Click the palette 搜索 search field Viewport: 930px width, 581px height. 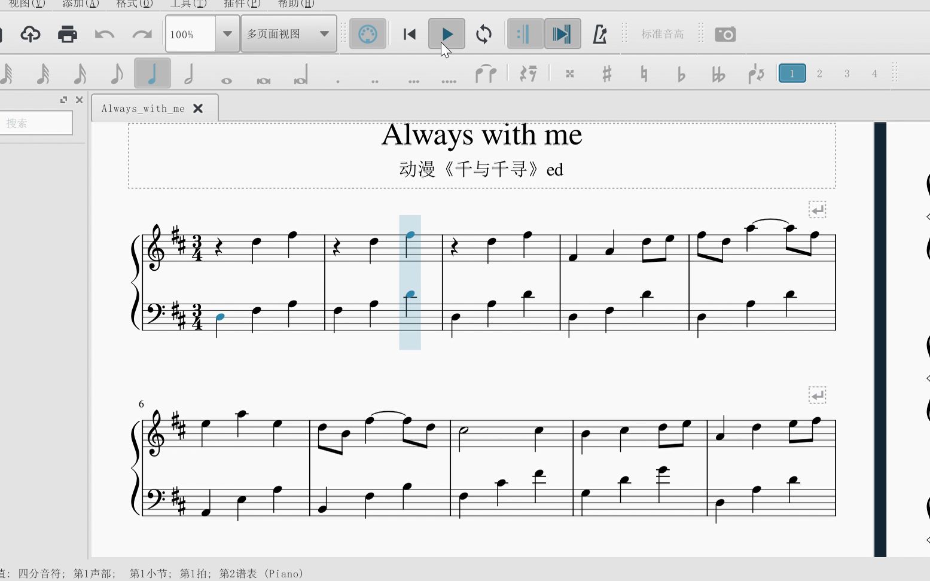click(35, 123)
